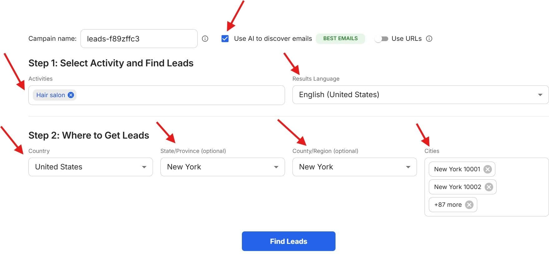
Task: Click the Hair salon tag label
Action: pos(51,95)
